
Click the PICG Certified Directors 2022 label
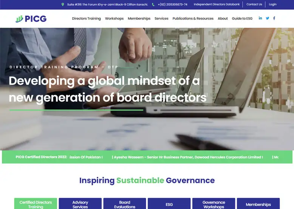pyautogui.click(x=41, y=157)
